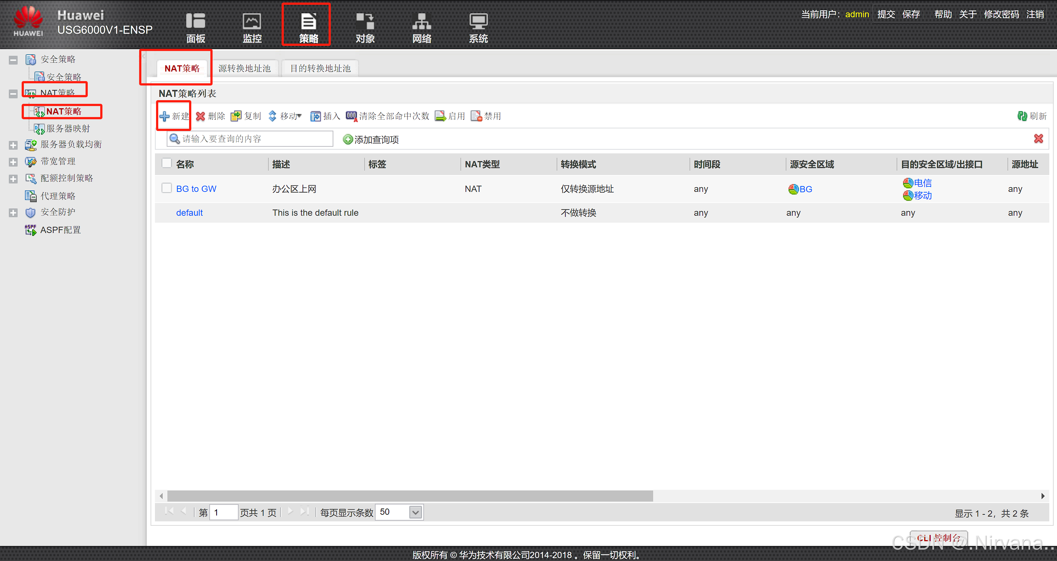Click the scrollbar left arrow

click(161, 496)
